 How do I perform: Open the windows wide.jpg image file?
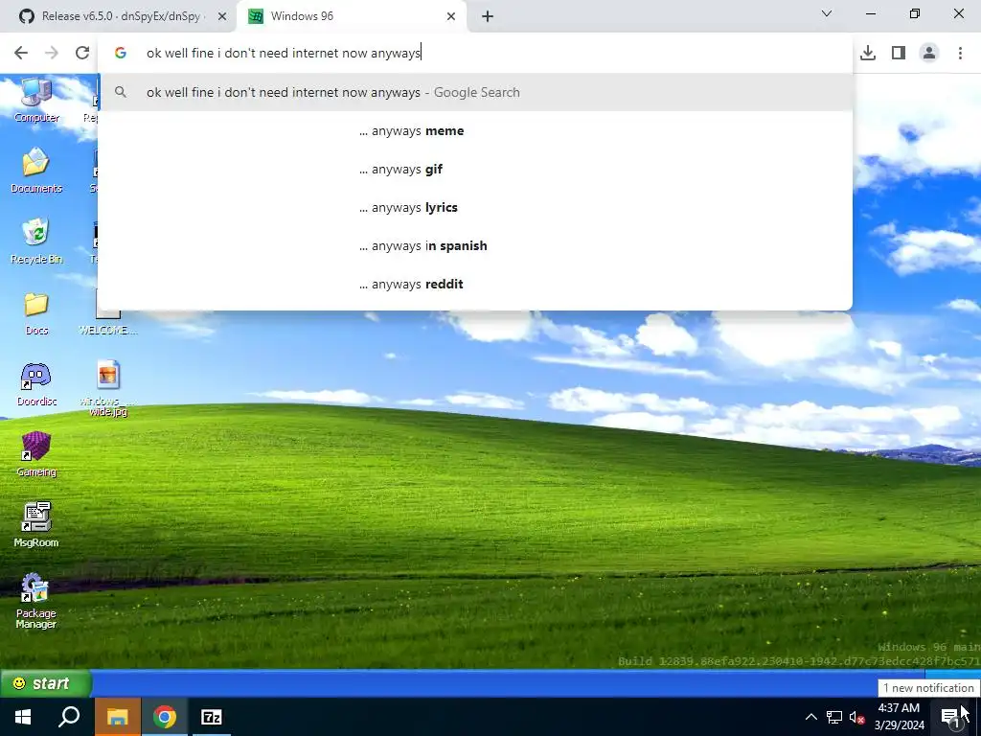pyautogui.click(x=107, y=388)
